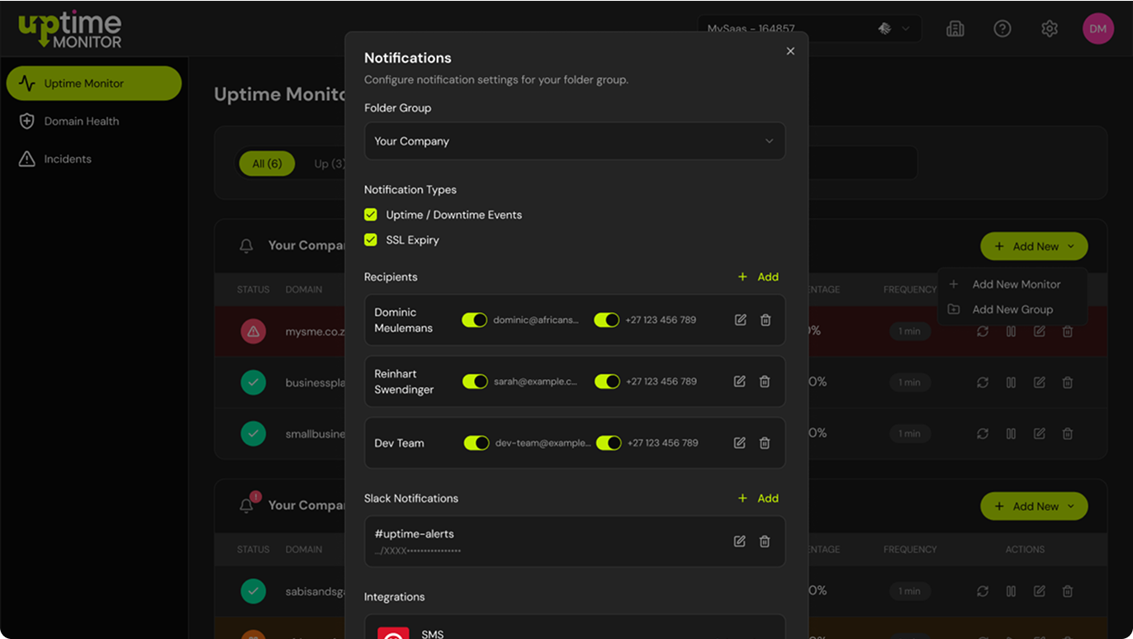This screenshot has width=1133, height=639.
Task: Refresh the smallbusine monitor row
Action: pyautogui.click(x=983, y=433)
